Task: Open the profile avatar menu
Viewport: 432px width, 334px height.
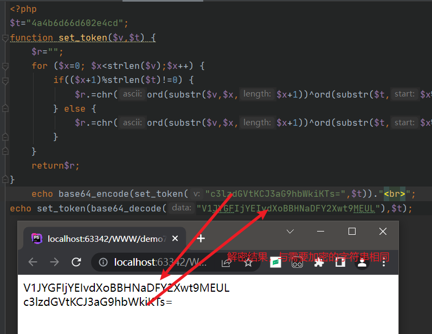Action: pos(362,263)
